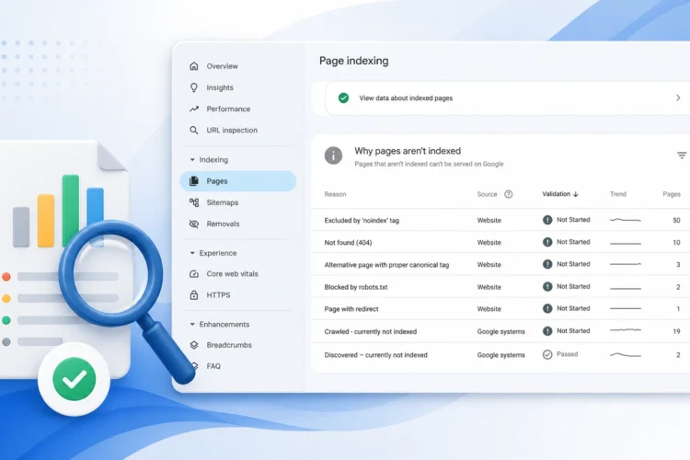The image size is (690, 460).
Task: Click the Reason column header
Action: (335, 194)
